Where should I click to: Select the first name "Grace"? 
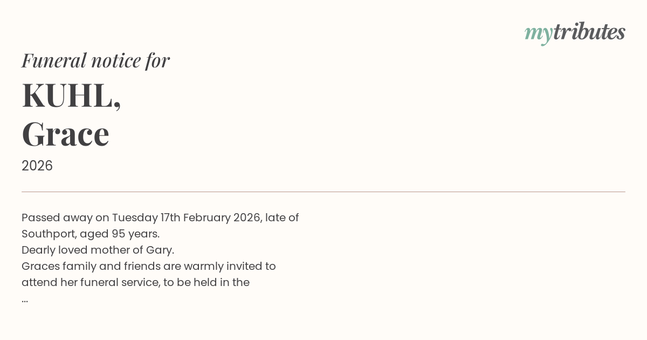click(65, 134)
